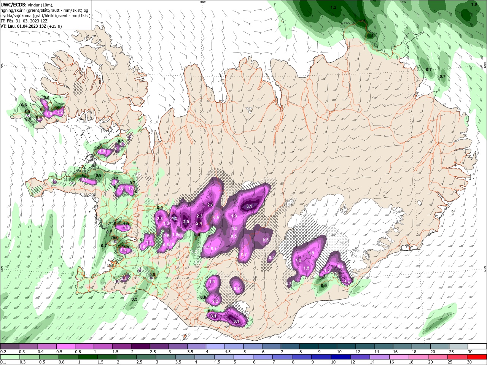Select the deep blue rain swatch from 10 to 12
Screen dimensions: 487x365
tap(341, 357)
